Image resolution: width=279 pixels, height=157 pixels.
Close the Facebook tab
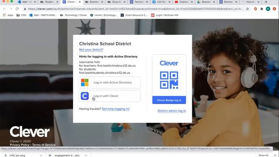coord(170,2)
